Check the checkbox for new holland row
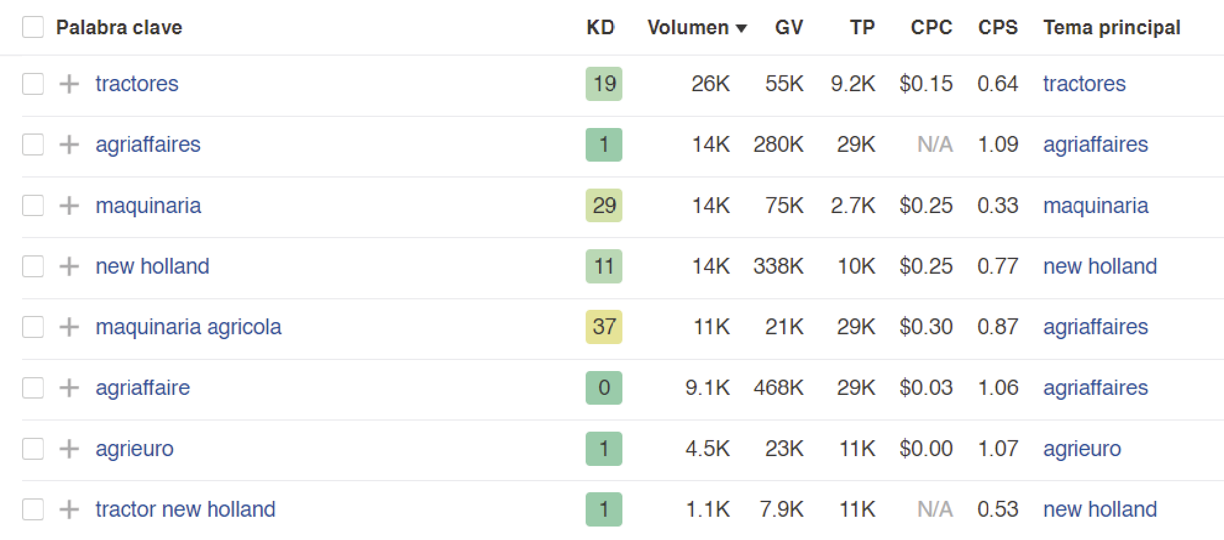The width and height of the screenshot is (1224, 540). tap(33, 266)
